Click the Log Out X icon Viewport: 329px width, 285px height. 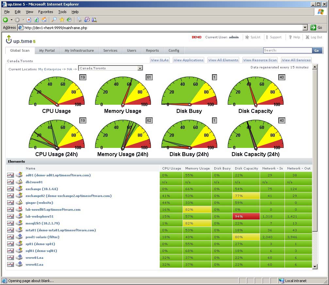307,37
